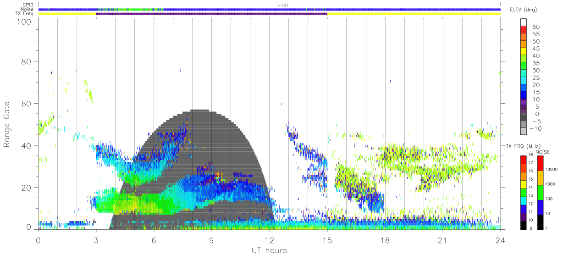Click the purple segment of the TX Freq strip
Image resolution: width=563 pixels, height=260 pixels.
211,14
